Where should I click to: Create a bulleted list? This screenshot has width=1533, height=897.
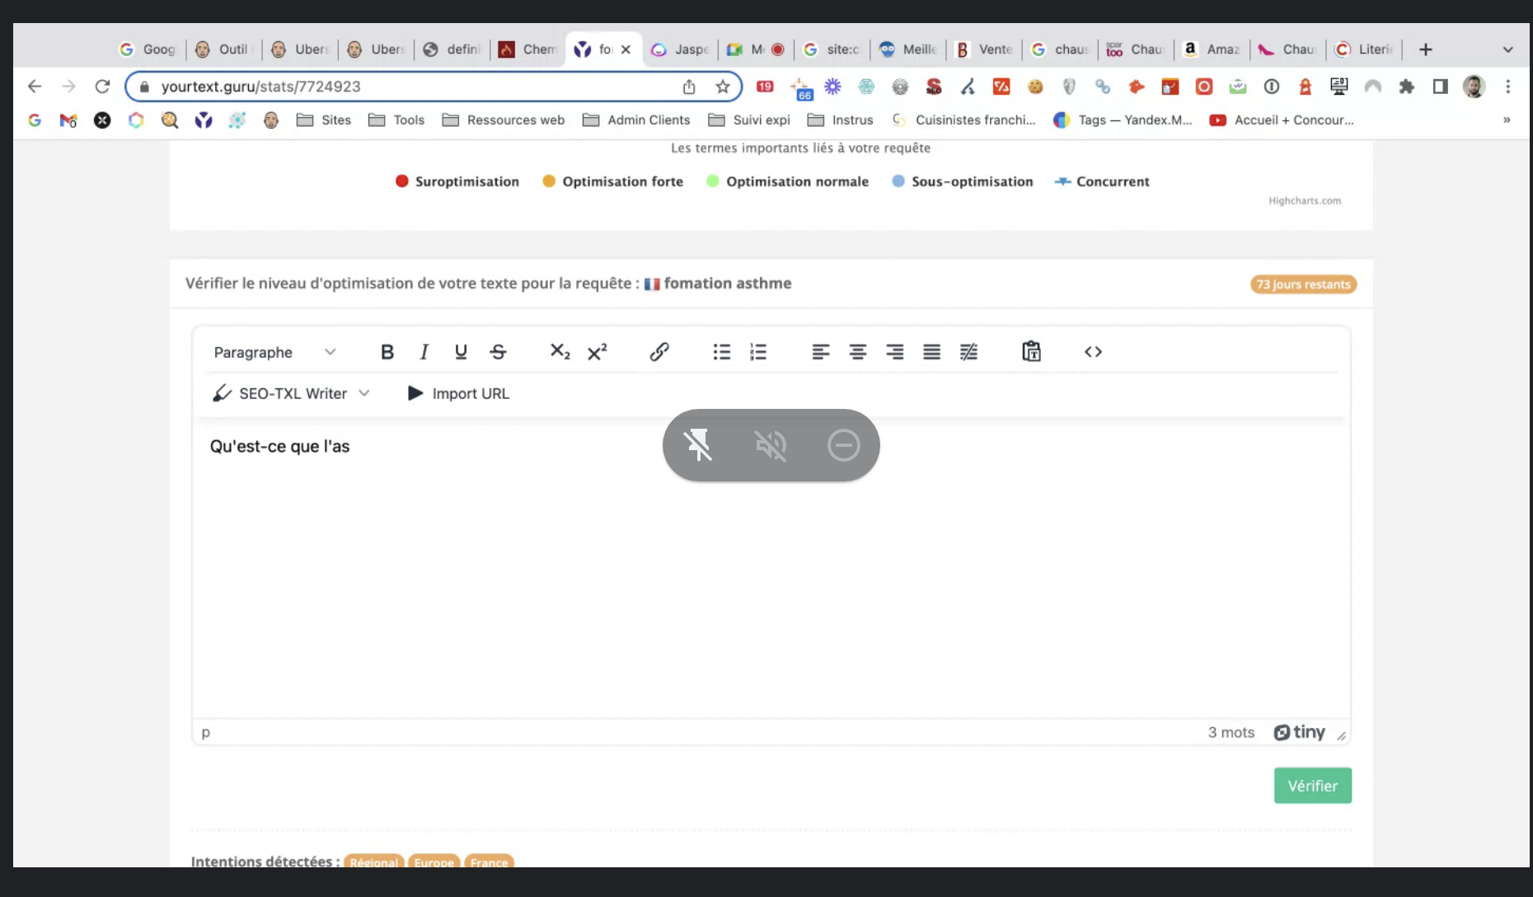point(721,352)
